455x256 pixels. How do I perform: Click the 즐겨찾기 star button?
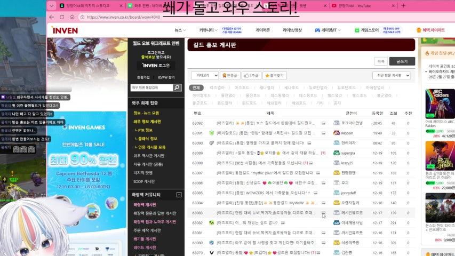[x=275, y=75]
